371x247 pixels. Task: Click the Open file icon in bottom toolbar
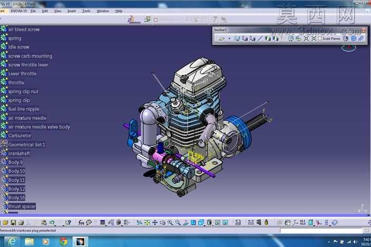(5, 222)
